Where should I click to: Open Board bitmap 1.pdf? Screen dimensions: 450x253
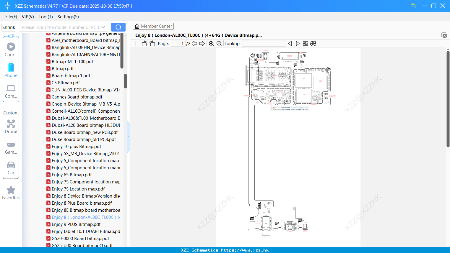click(x=68, y=76)
